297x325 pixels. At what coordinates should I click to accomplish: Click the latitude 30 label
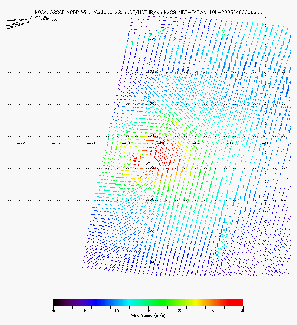coord(152,199)
